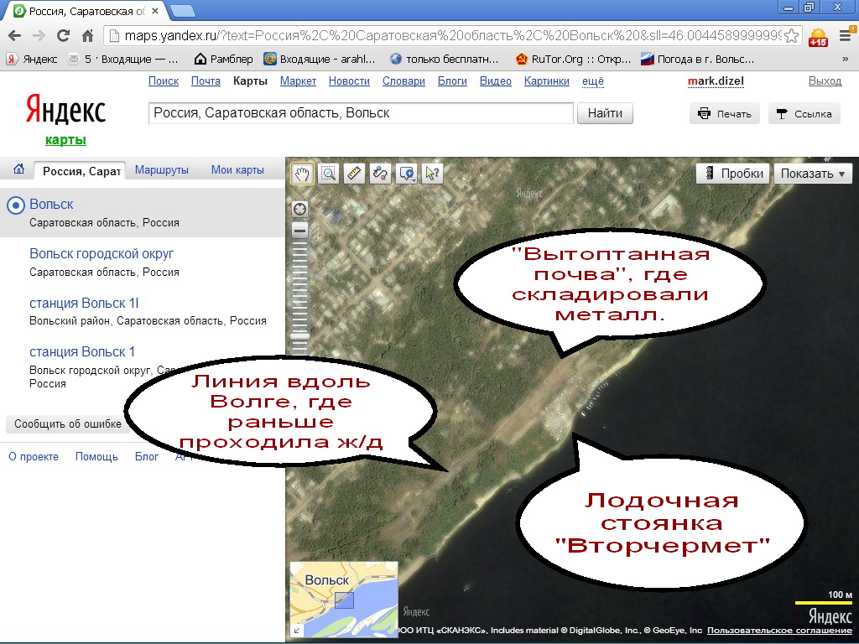Select the Вольск result radio marker
Viewport: 859px width, 644px height.
[16, 205]
